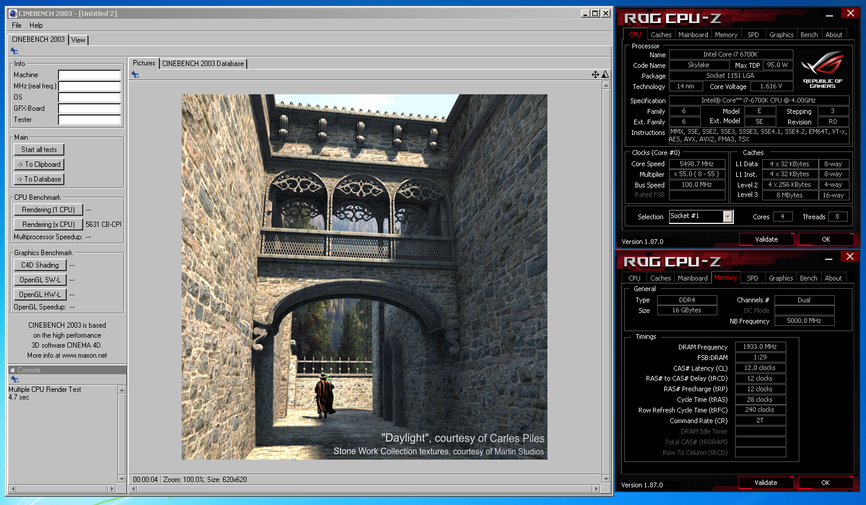This screenshot has height=505, width=866.
Task: Focus the Tester input field
Action: [x=90, y=120]
